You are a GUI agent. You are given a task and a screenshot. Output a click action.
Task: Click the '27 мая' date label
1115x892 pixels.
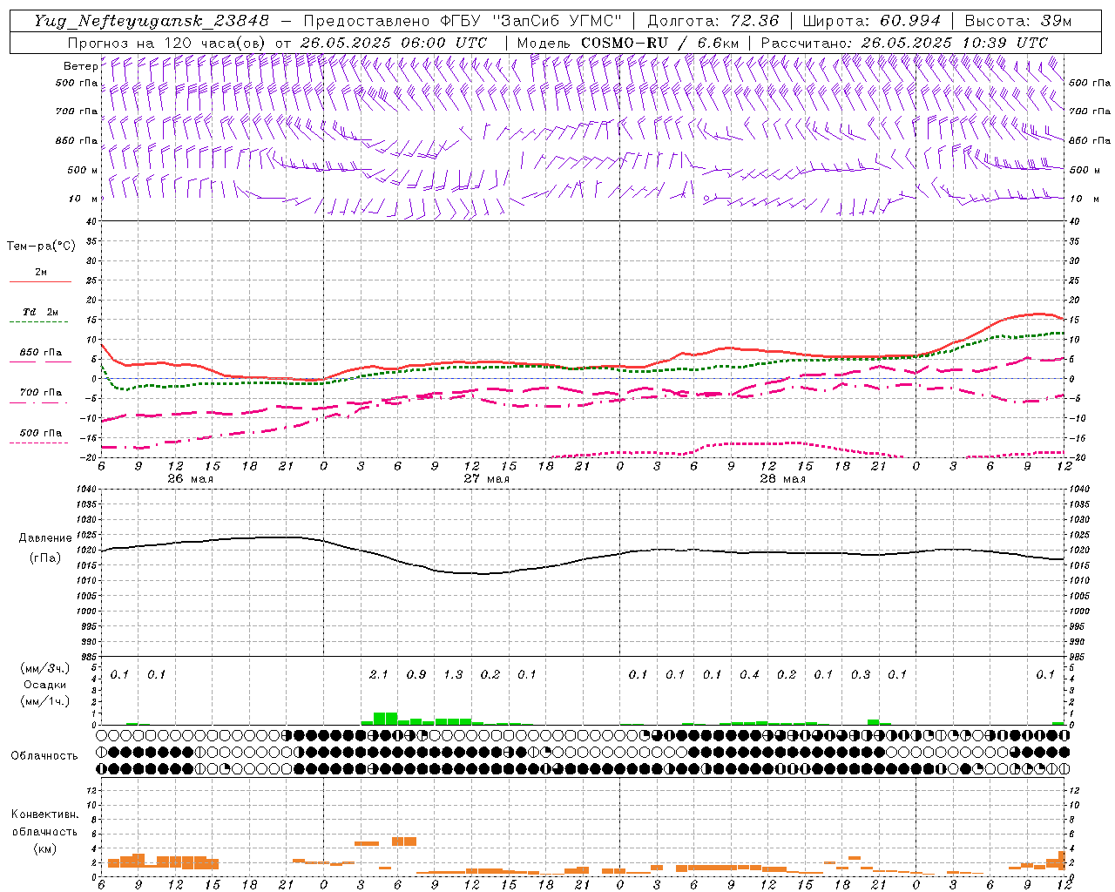pos(486,479)
